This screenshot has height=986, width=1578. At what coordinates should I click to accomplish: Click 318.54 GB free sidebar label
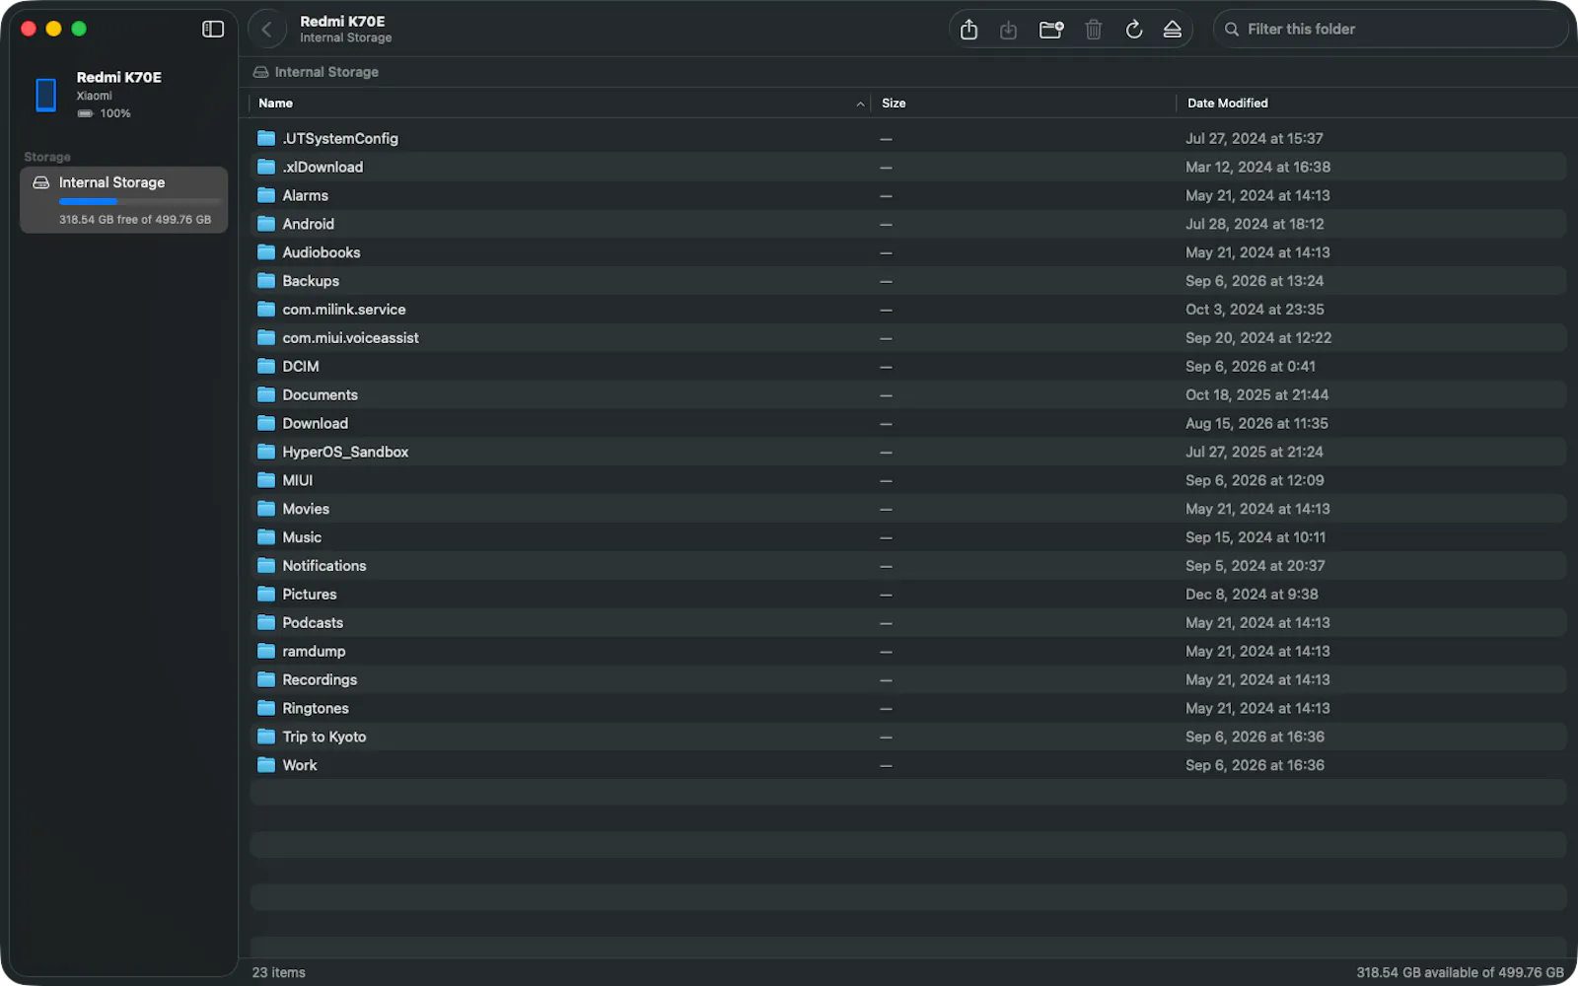(x=135, y=220)
